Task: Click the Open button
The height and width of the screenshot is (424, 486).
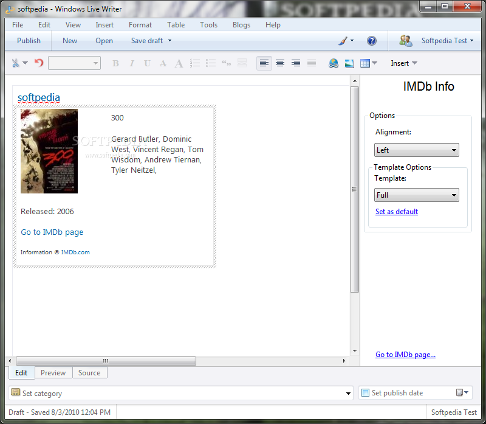Action: [104, 41]
